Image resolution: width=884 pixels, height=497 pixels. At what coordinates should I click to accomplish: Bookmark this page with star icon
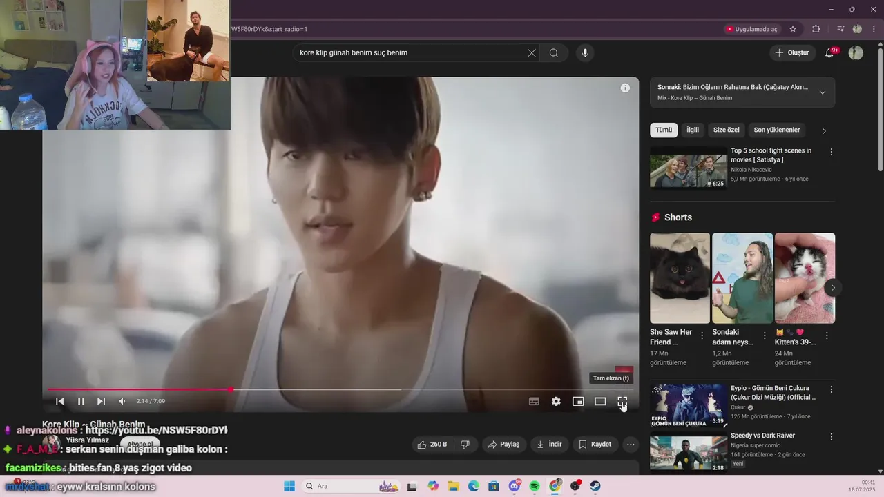(x=793, y=29)
